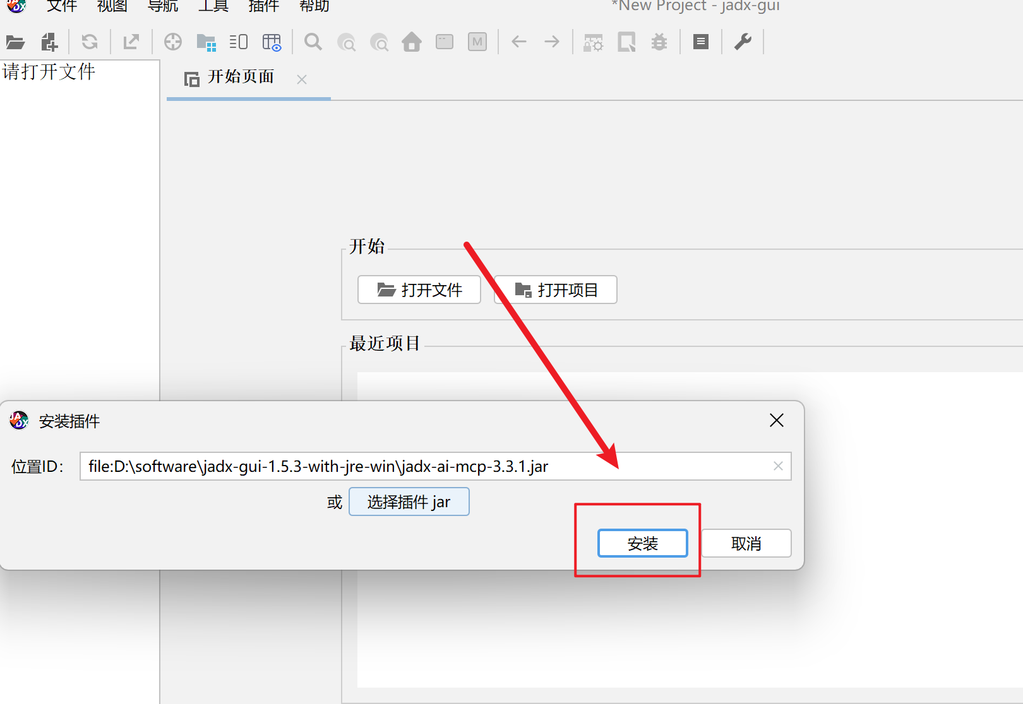Image resolution: width=1023 pixels, height=704 pixels.
Task: Open the 文件 menu
Action: 62,6
